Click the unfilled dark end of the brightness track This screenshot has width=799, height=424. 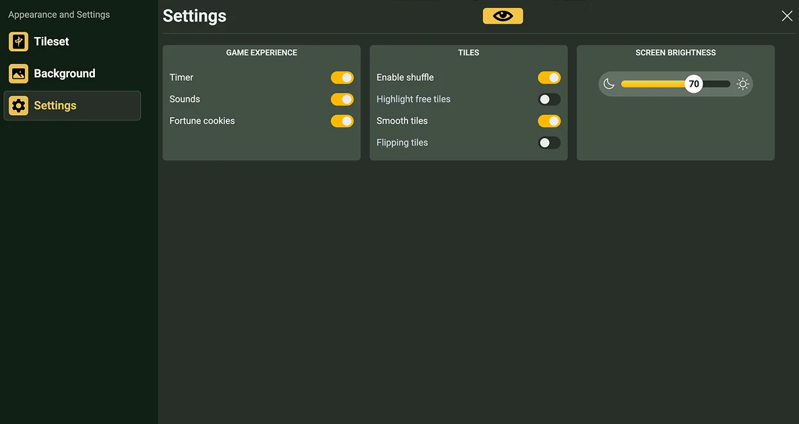718,84
